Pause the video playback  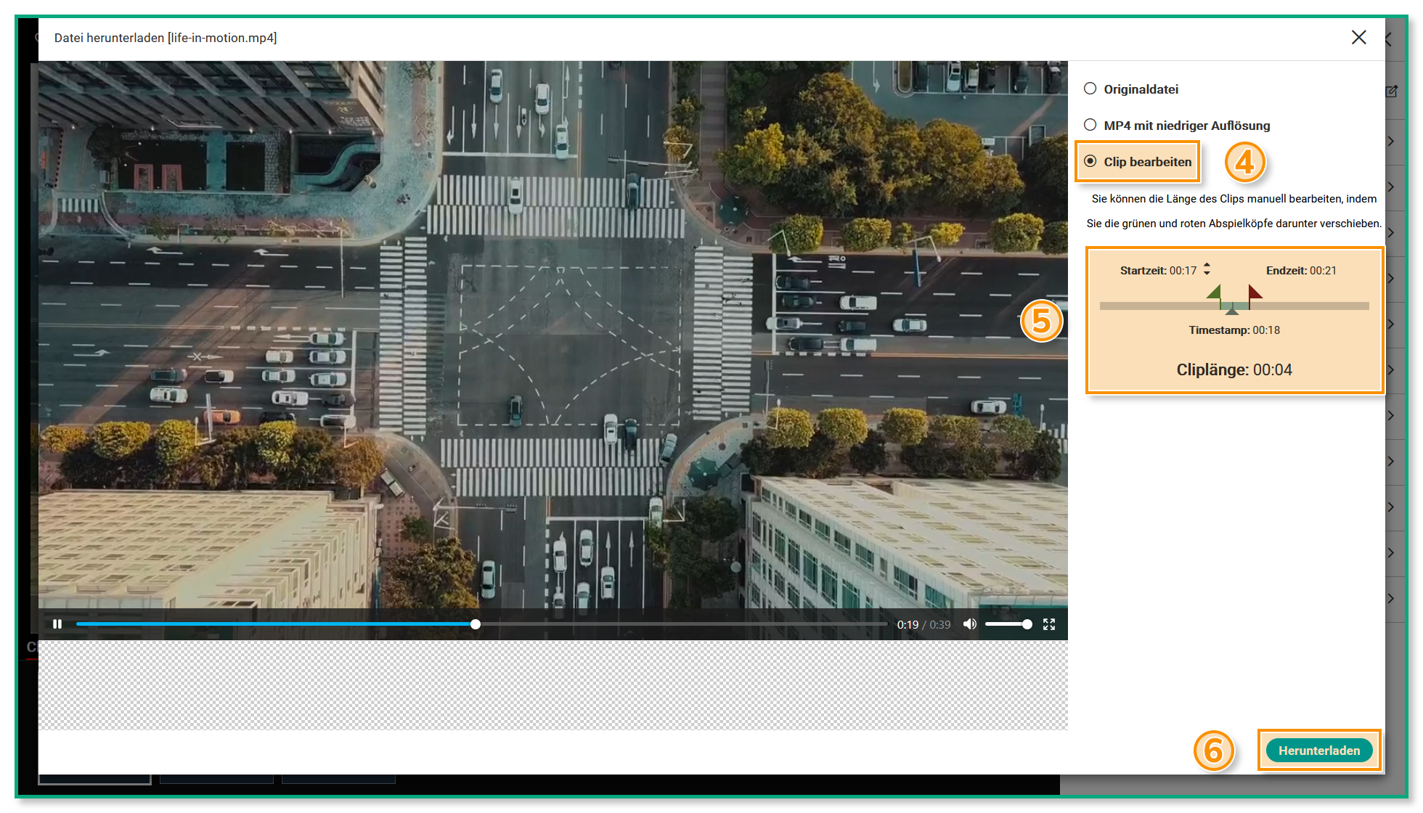click(x=57, y=624)
